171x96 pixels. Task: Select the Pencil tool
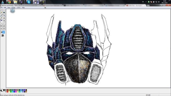point(1,18)
